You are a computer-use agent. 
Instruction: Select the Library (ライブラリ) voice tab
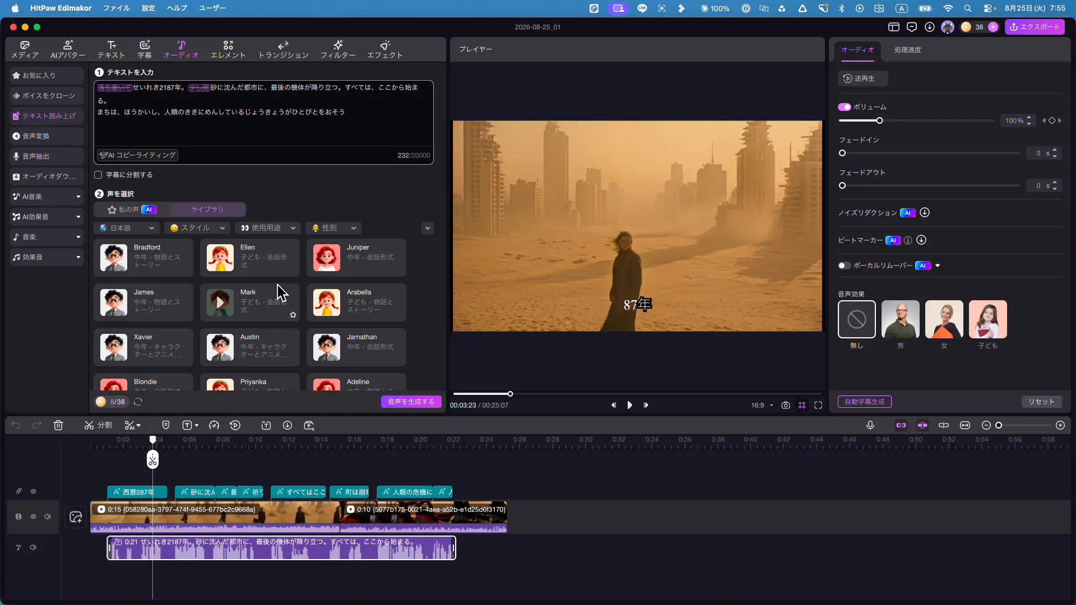(x=207, y=210)
